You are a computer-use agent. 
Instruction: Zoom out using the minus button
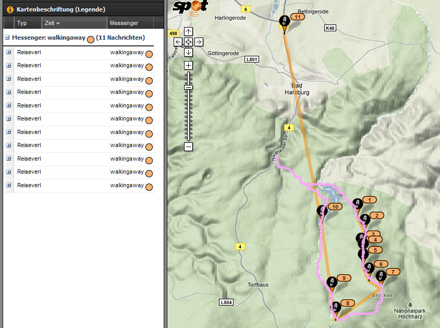pos(189,147)
